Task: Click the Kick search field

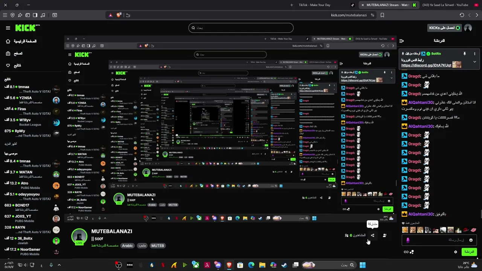Action: [x=241, y=28]
